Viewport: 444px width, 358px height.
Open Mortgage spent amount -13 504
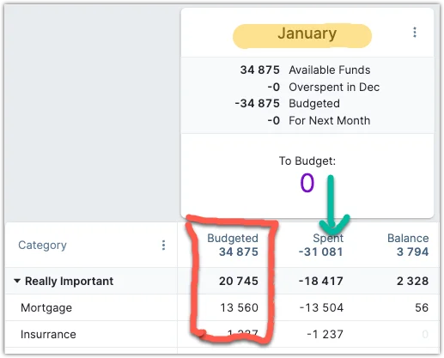coord(321,307)
